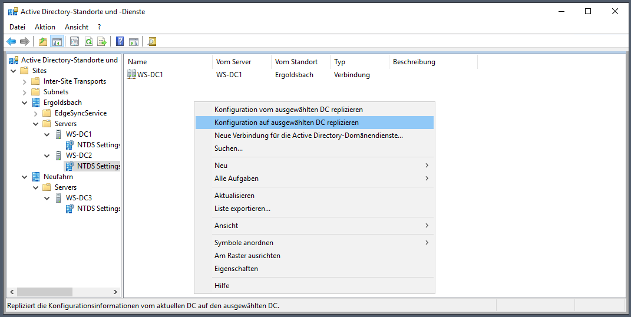Viewport: 631px width, 317px height.
Task: Click root Active Directory-Standorte tree icon
Action: [x=14, y=60]
